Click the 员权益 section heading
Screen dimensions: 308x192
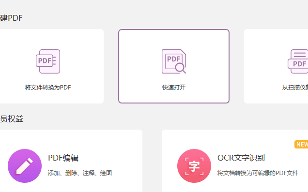coord(12,119)
